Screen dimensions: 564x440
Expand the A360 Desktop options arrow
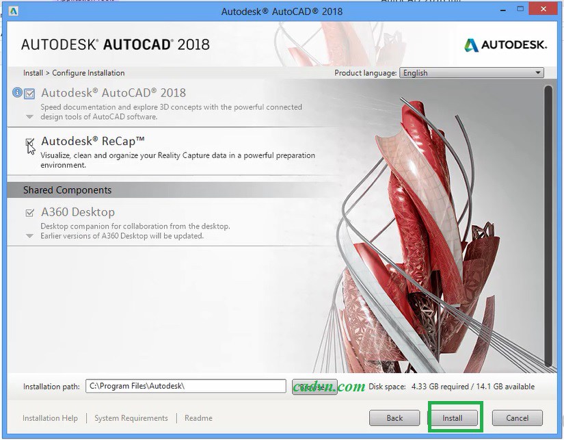point(30,236)
